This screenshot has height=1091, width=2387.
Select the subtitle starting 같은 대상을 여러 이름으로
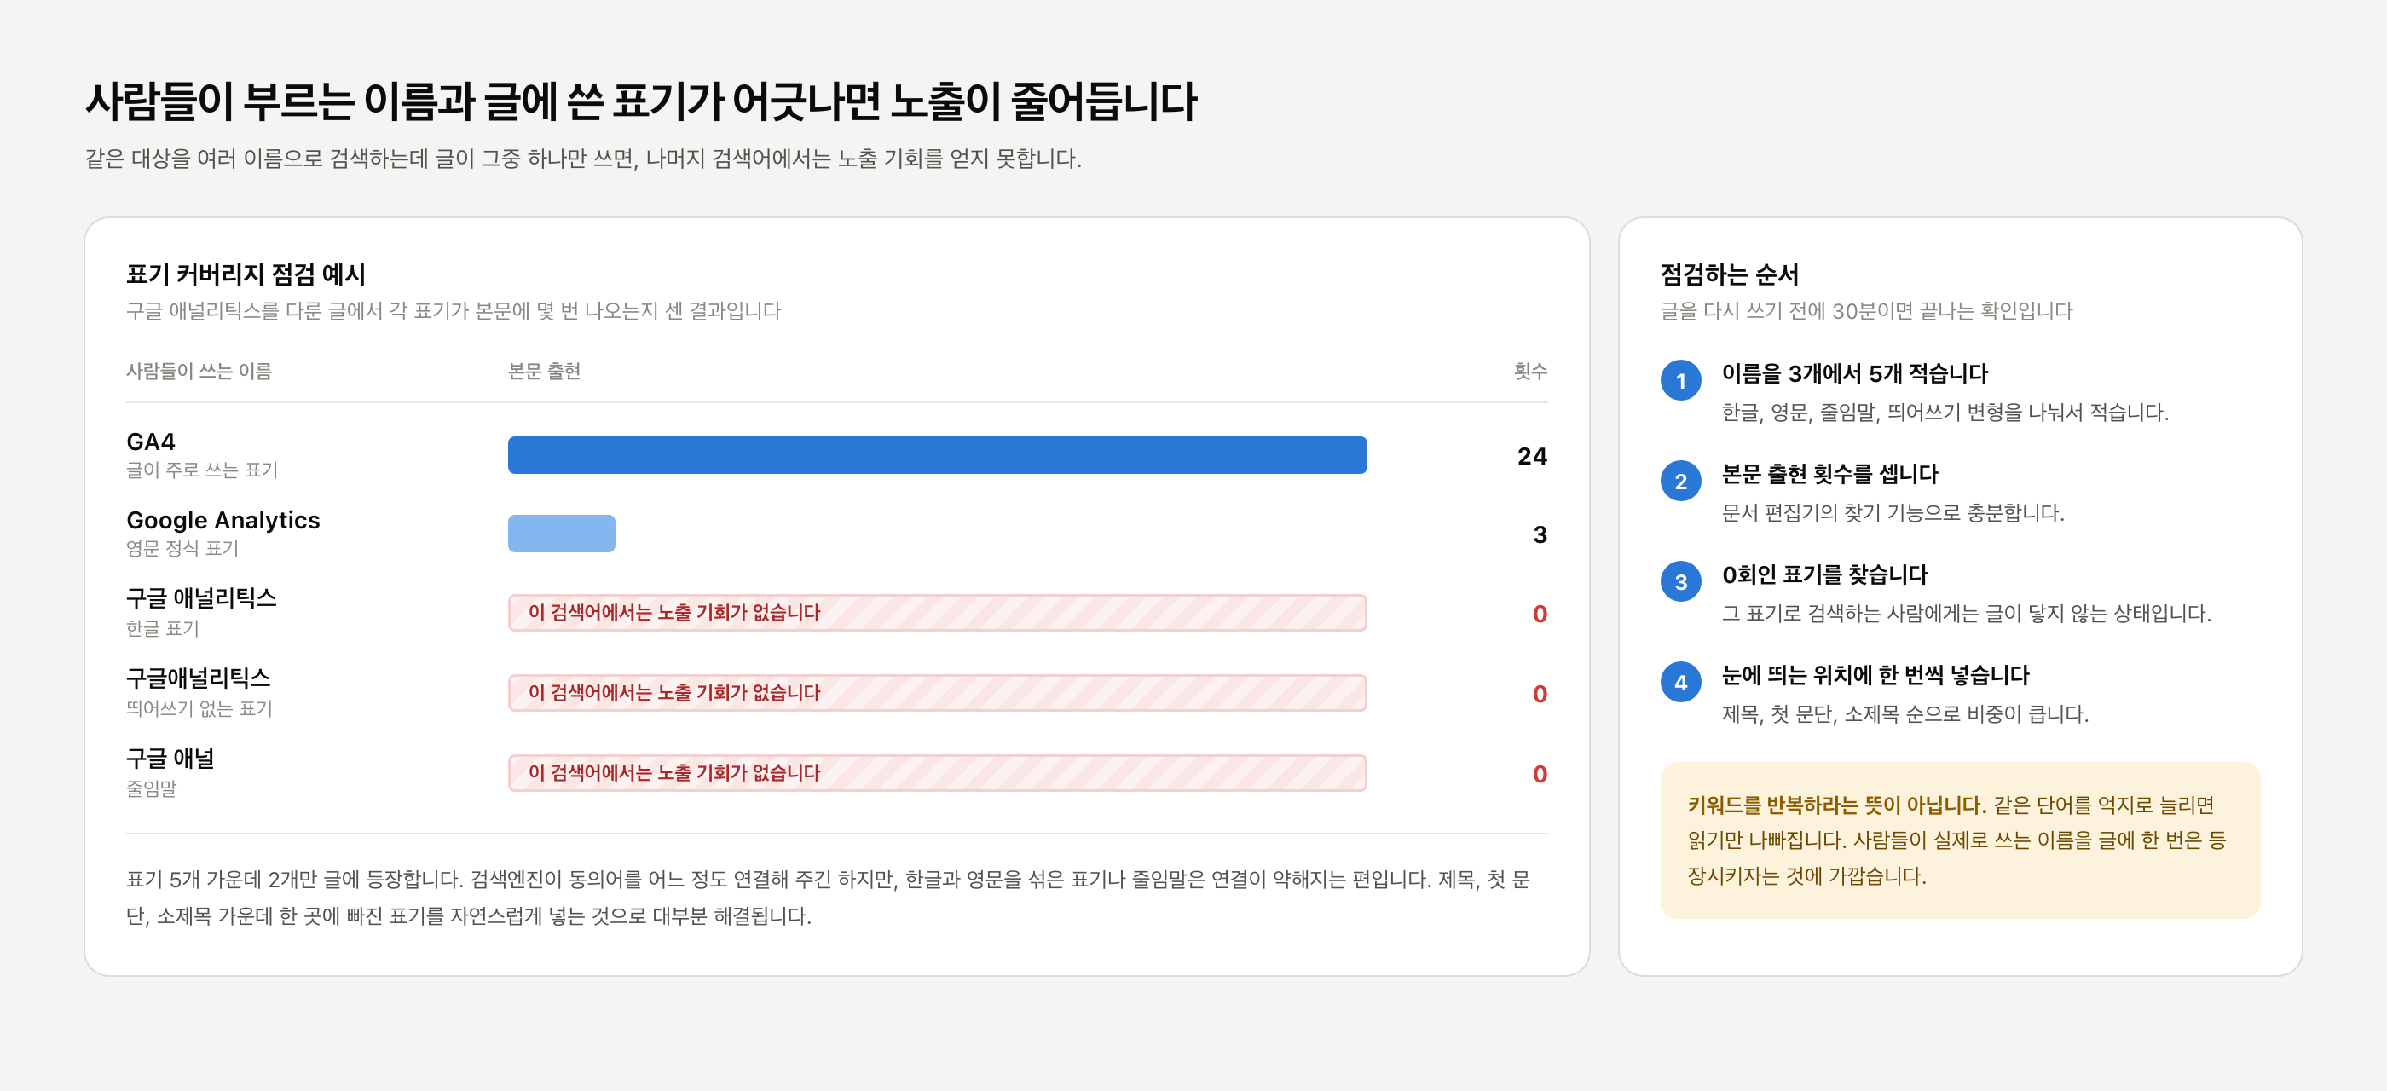tap(583, 159)
